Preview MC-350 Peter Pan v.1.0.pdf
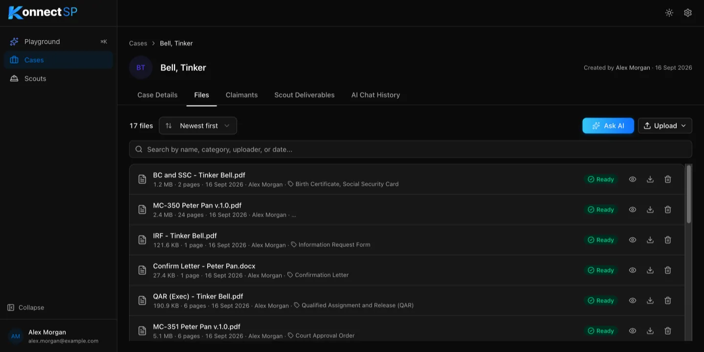704x352 pixels. (633, 210)
